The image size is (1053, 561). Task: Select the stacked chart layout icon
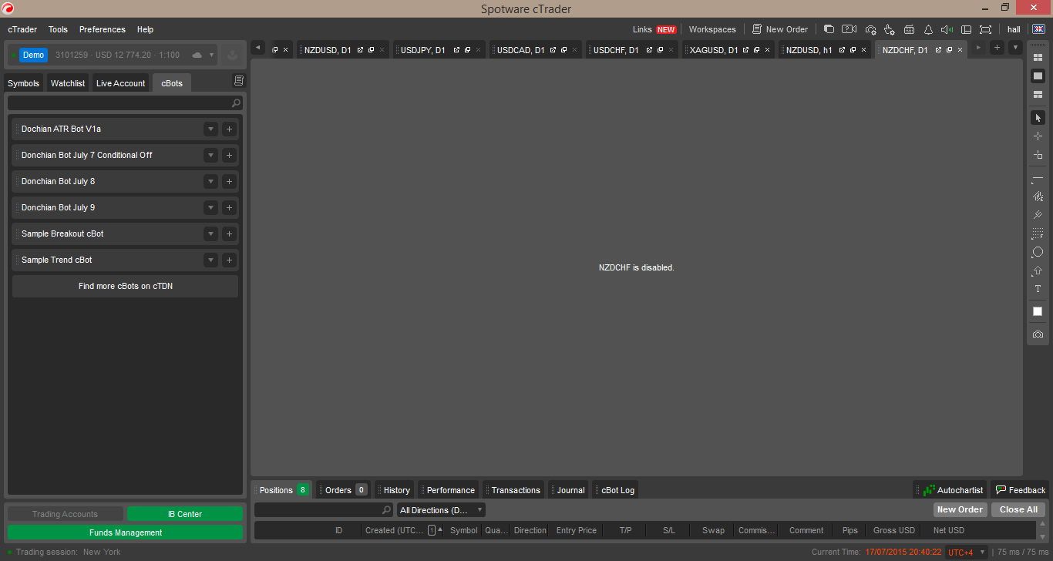(x=1038, y=94)
